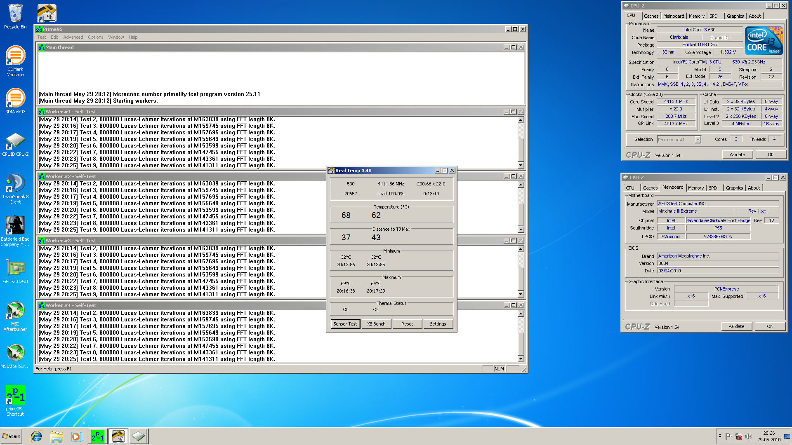Image resolution: width=792 pixels, height=445 pixels.
Task: Open the Options menu in Prime95
Action: click(x=95, y=37)
